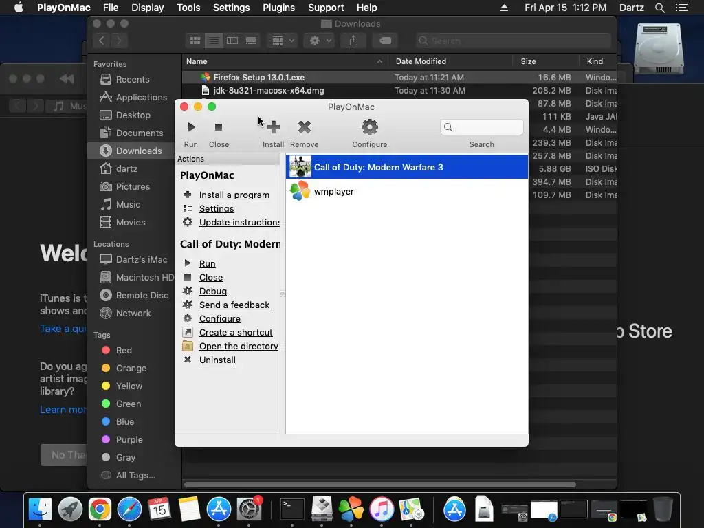Open the Tools menu
This screenshot has width=704, height=528.
point(188,8)
